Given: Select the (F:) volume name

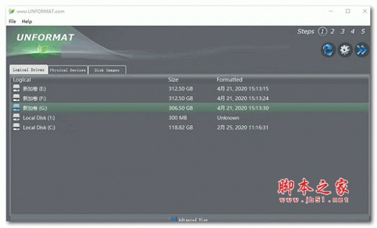Looking at the screenshot, I should (x=35, y=98).
